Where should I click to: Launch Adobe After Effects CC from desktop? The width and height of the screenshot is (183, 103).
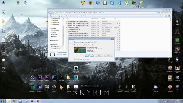pyautogui.click(x=40, y=78)
